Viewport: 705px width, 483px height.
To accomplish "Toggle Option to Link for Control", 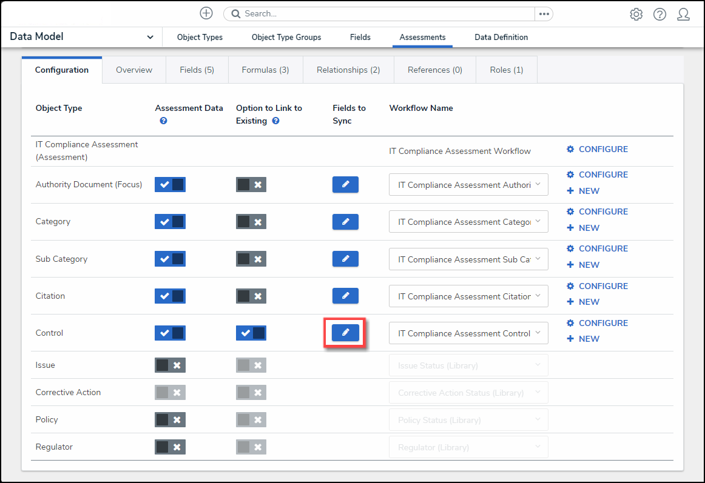I will (x=251, y=333).
